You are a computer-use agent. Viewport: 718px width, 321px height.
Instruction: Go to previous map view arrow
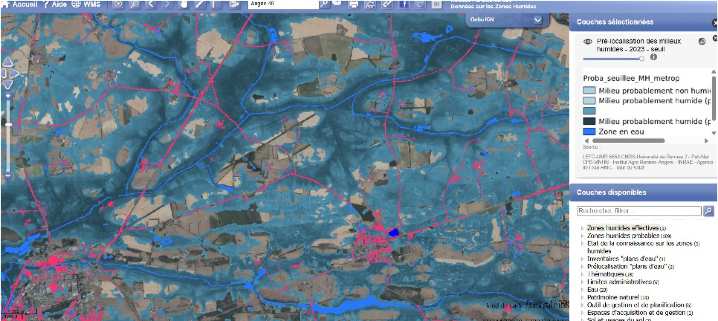(x=151, y=4)
